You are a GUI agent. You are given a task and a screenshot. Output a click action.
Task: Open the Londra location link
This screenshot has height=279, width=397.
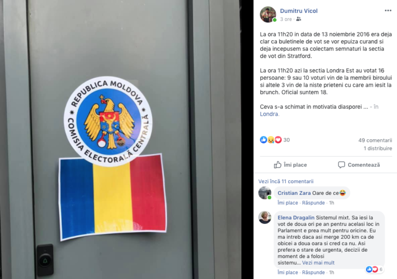(x=269, y=114)
